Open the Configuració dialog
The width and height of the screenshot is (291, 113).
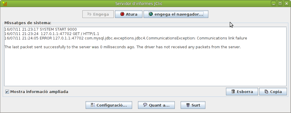pyautogui.click(x=109, y=105)
